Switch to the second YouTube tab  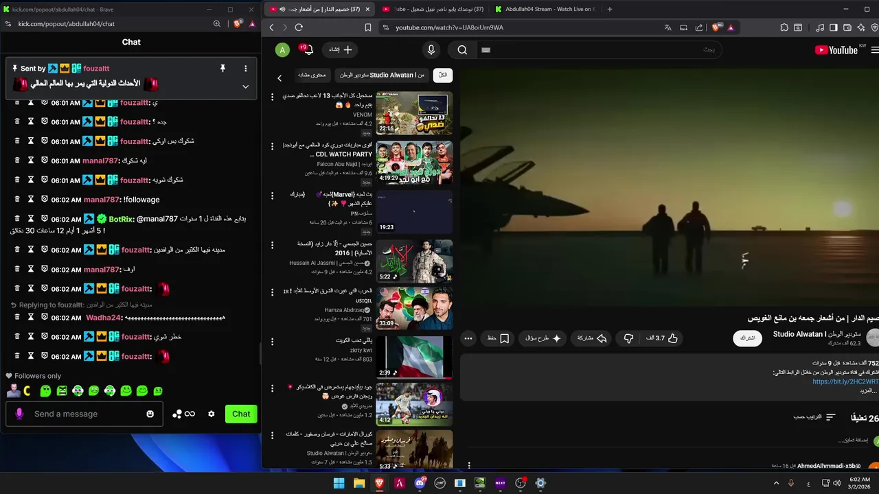(x=433, y=9)
